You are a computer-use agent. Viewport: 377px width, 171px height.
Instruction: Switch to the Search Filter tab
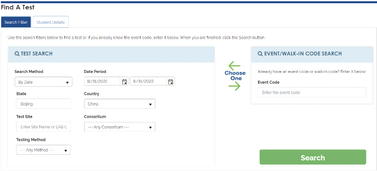[16, 22]
